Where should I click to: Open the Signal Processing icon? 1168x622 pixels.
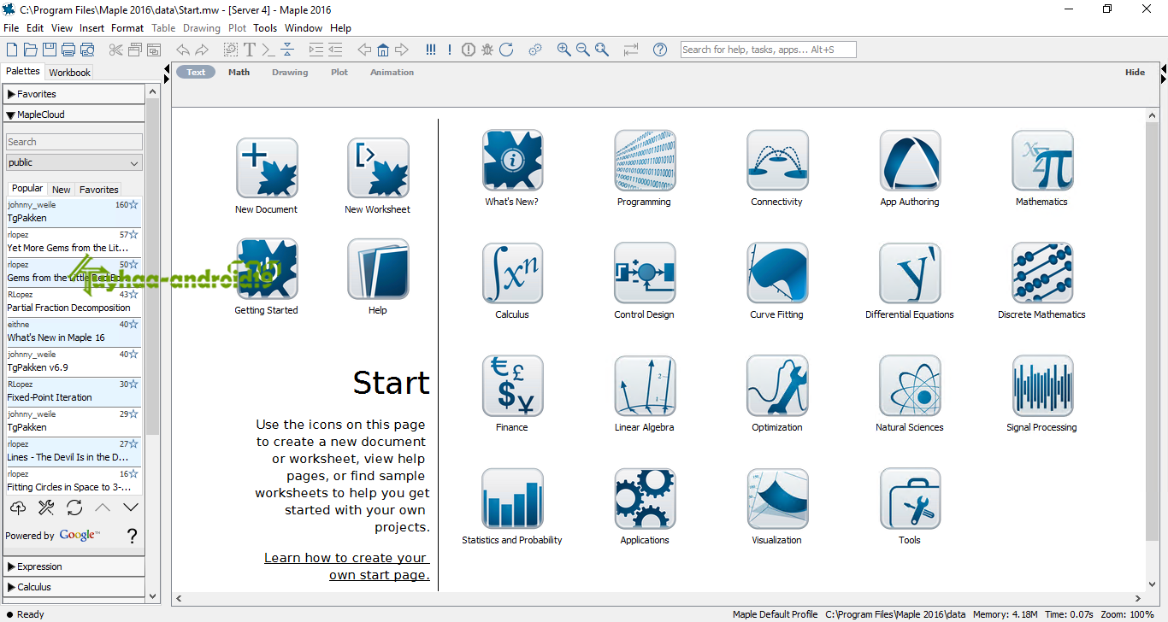point(1042,386)
